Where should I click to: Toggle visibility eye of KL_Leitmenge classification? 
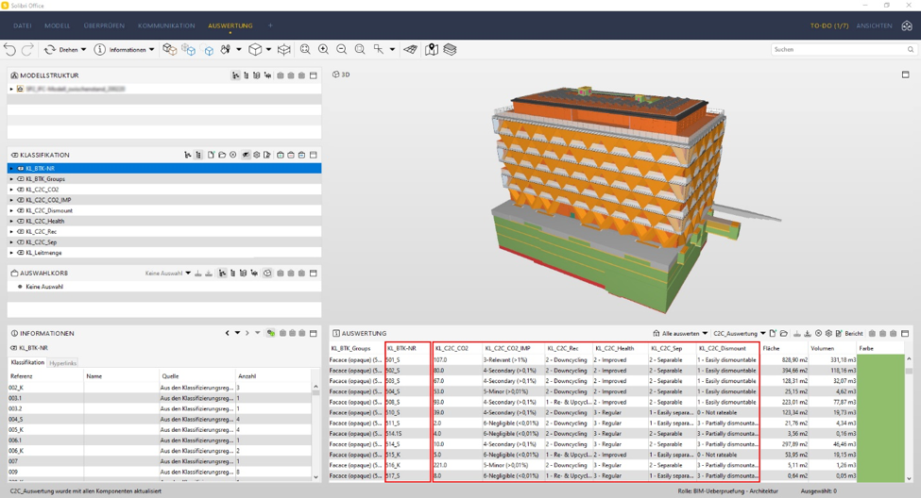pos(21,253)
